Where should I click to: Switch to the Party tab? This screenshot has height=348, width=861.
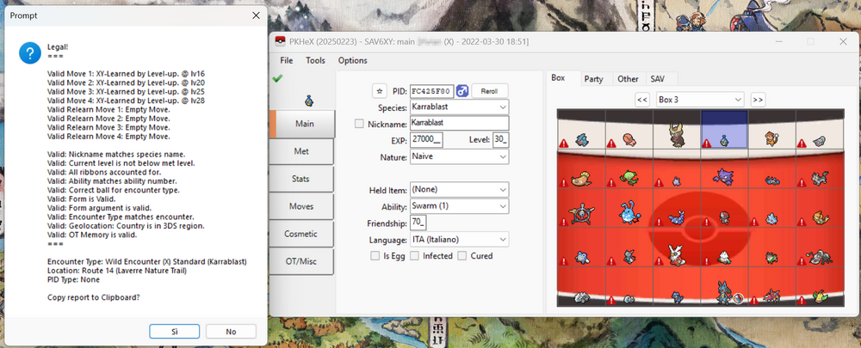593,78
